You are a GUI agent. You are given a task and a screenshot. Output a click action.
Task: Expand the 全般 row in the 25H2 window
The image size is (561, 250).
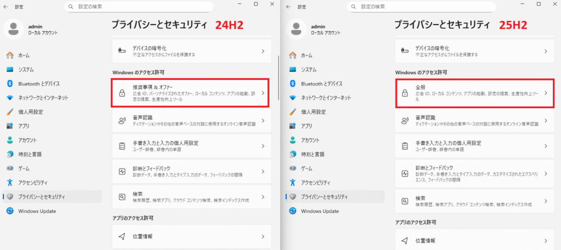click(473, 93)
